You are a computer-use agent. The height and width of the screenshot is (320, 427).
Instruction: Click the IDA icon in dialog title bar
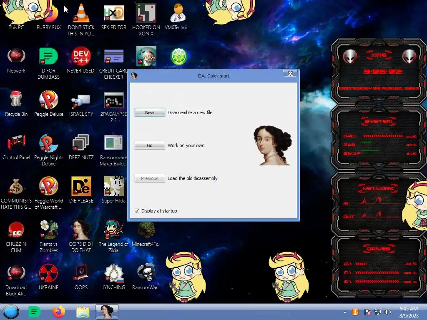(134, 76)
